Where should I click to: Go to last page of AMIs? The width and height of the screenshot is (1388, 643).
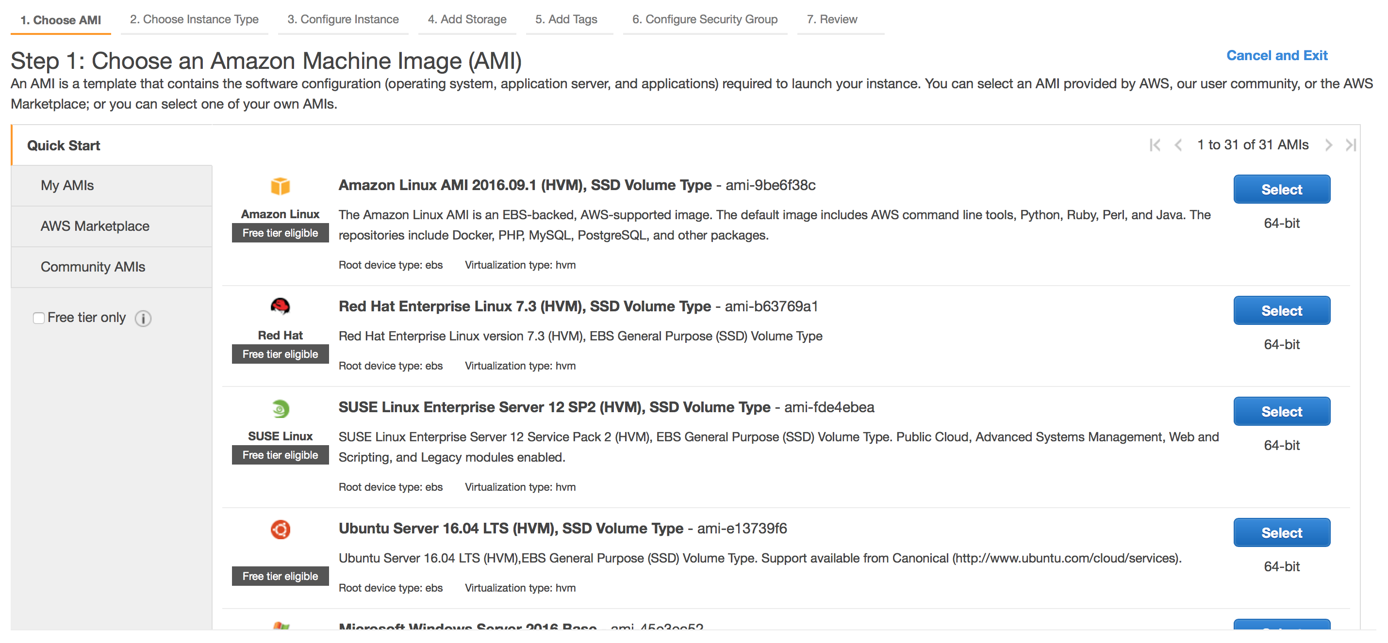click(x=1350, y=145)
